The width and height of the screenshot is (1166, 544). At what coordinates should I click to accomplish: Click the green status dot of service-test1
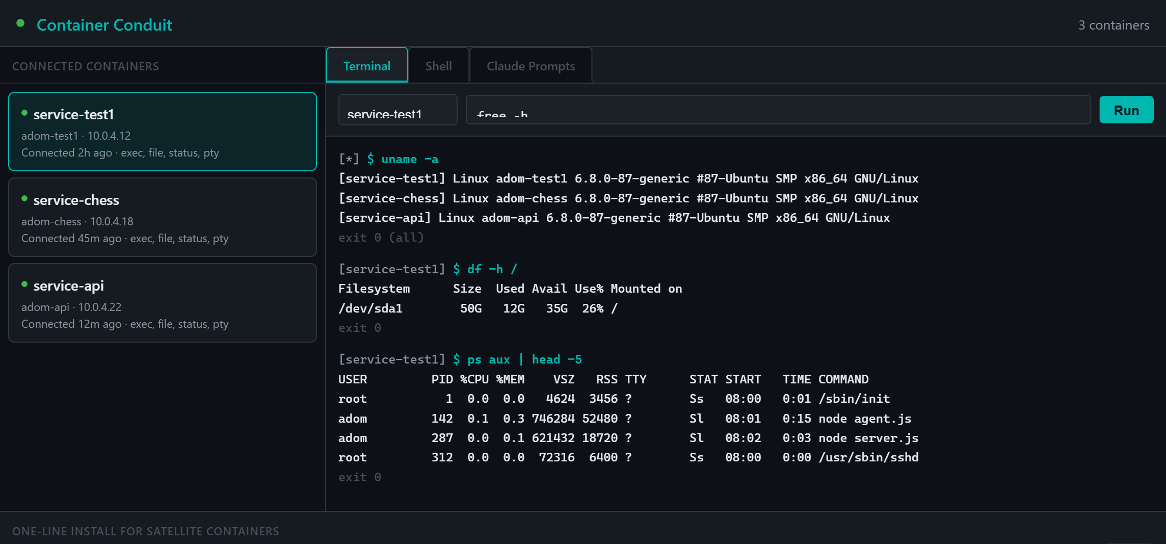24,113
